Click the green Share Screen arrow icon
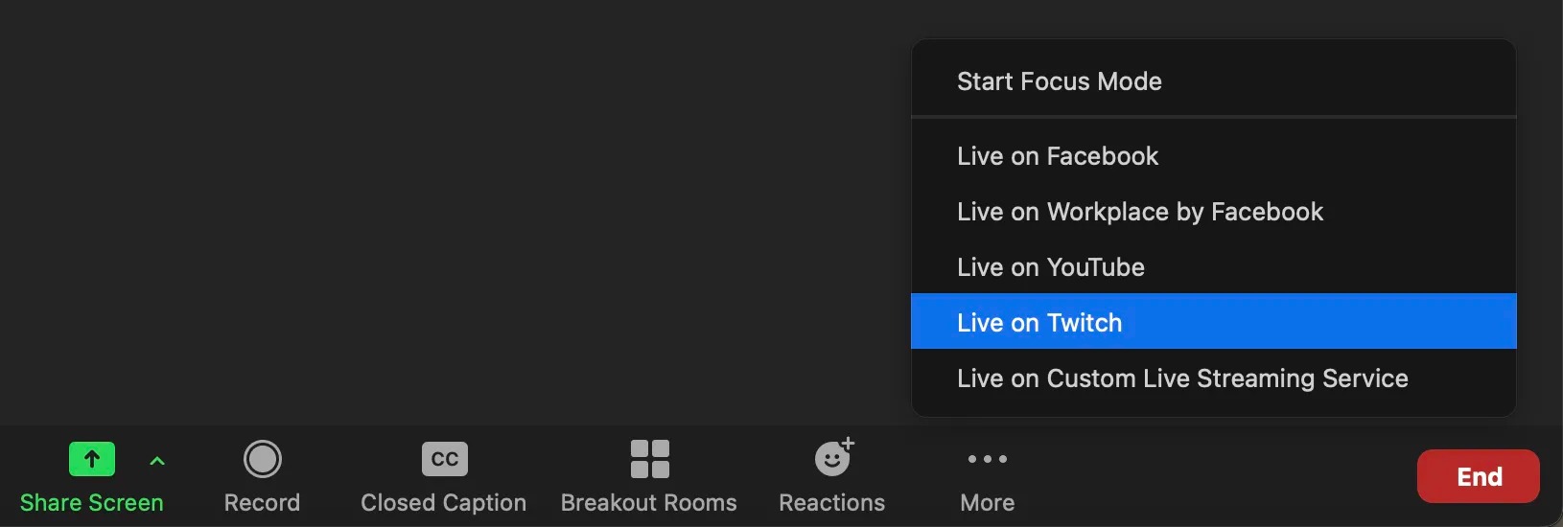Image resolution: width=1563 pixels, height=527 pixels. [x=92, y=459]
